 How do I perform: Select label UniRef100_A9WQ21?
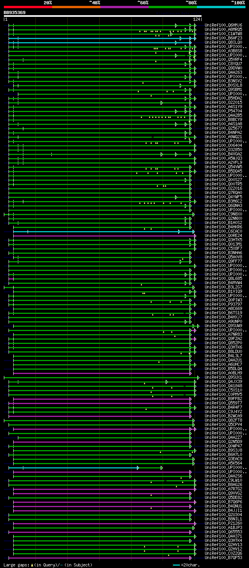click(223, 137)
